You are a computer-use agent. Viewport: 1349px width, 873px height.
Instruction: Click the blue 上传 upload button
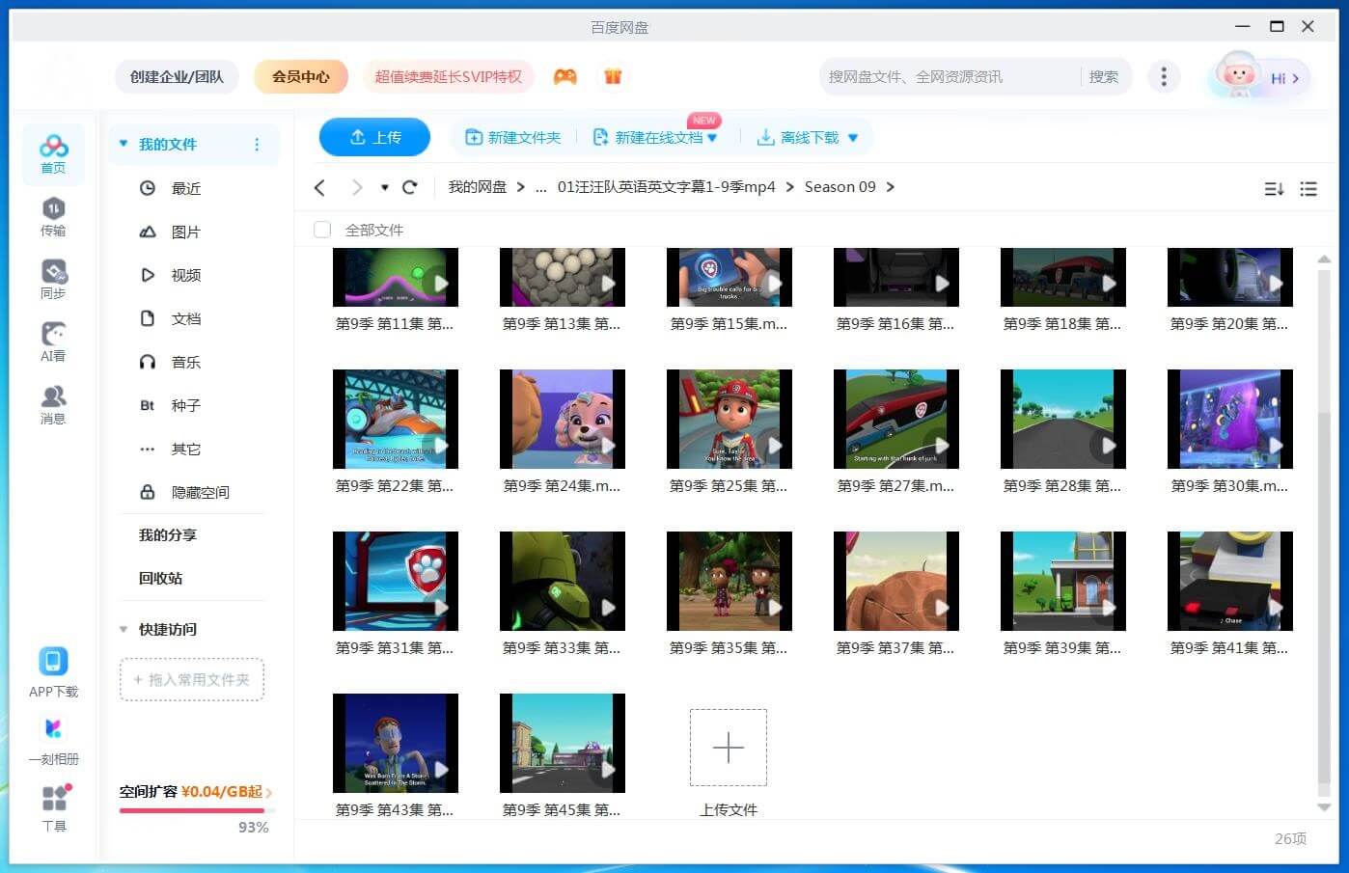click(374, 137)
